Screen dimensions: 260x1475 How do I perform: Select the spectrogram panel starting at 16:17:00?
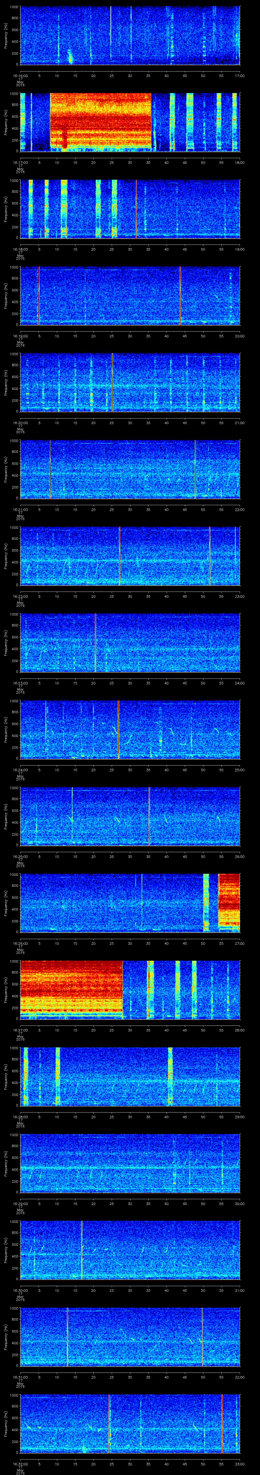pyautogui.click(x=130, y=122)
